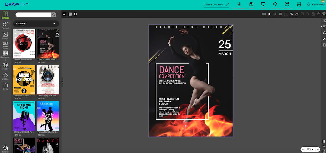The width and height of the screenshot is (326, 153).
Task: Zoom out with the minus button
Action: (x=303, y=149)
